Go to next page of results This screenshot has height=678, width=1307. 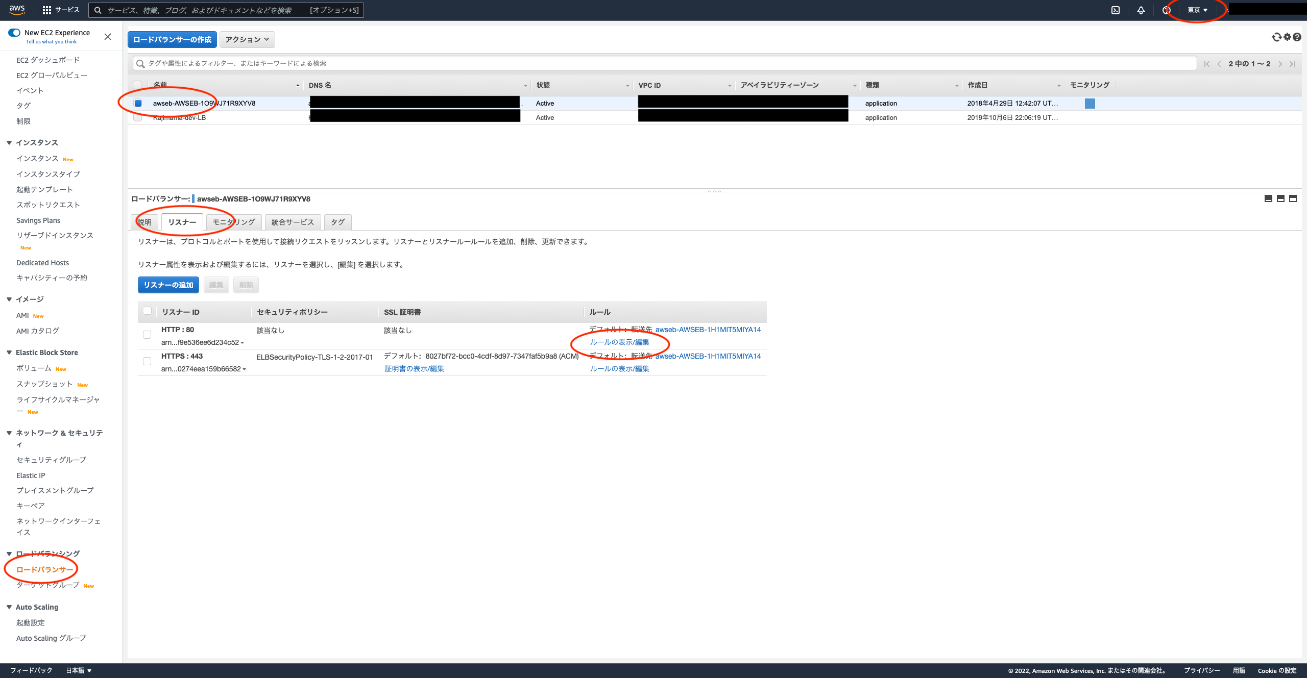coord(1280,64)
